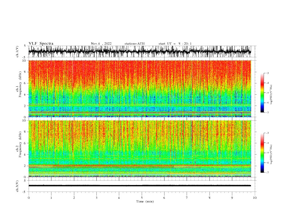This screenshot has height=222, width=287.
Task: Click log(PSD) label of the ch.2 colorbar
Action: coord(271,154)
